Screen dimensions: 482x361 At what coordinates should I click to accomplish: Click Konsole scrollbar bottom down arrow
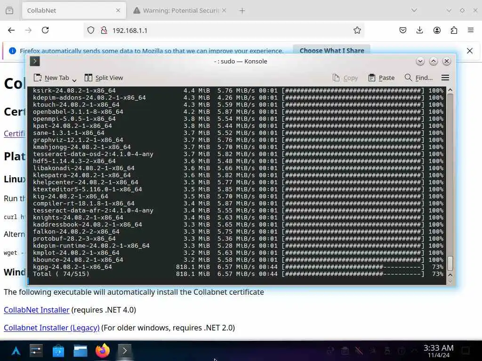[x=450, y=282]
